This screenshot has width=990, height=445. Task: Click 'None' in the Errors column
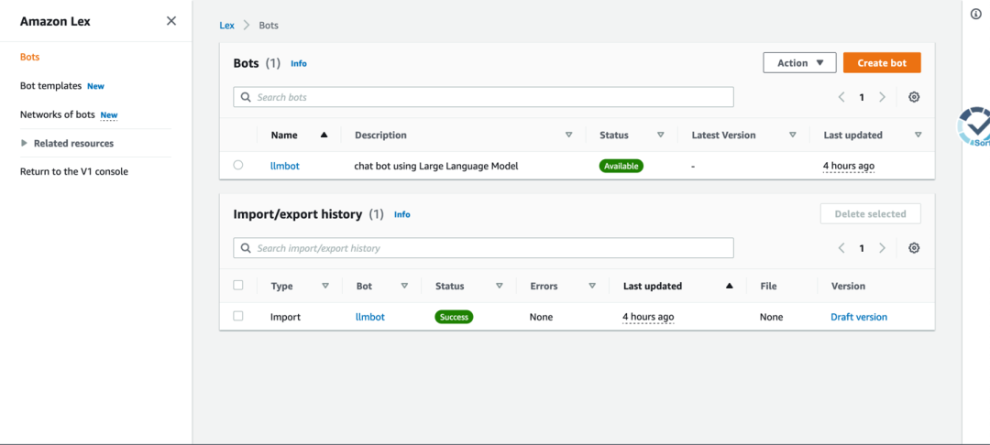pyautogui.click(x=541, y=317)
